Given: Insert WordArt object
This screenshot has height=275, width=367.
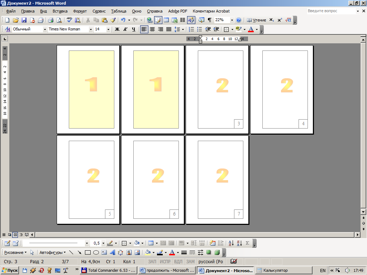Looking at the screenshot, I should tap(112, 252).
